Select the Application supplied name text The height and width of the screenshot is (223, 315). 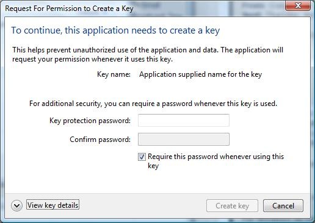[200, 74]
